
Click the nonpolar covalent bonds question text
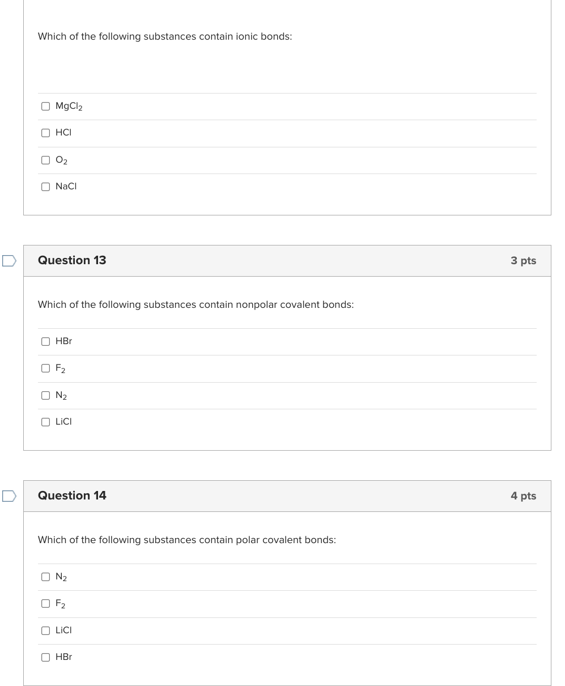pyautogui.click(x=196, y=304)
